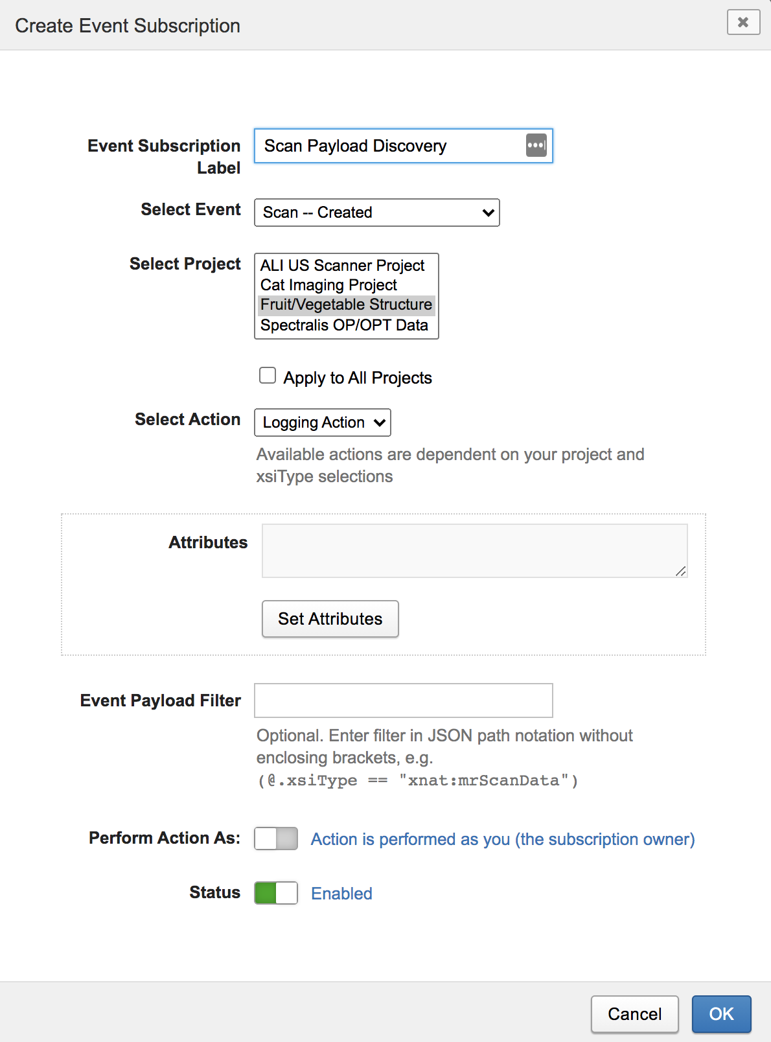This screenshot has width=771, height=1042.
Task: Check the Apply to All Projects checkbox
Action: 268,376
